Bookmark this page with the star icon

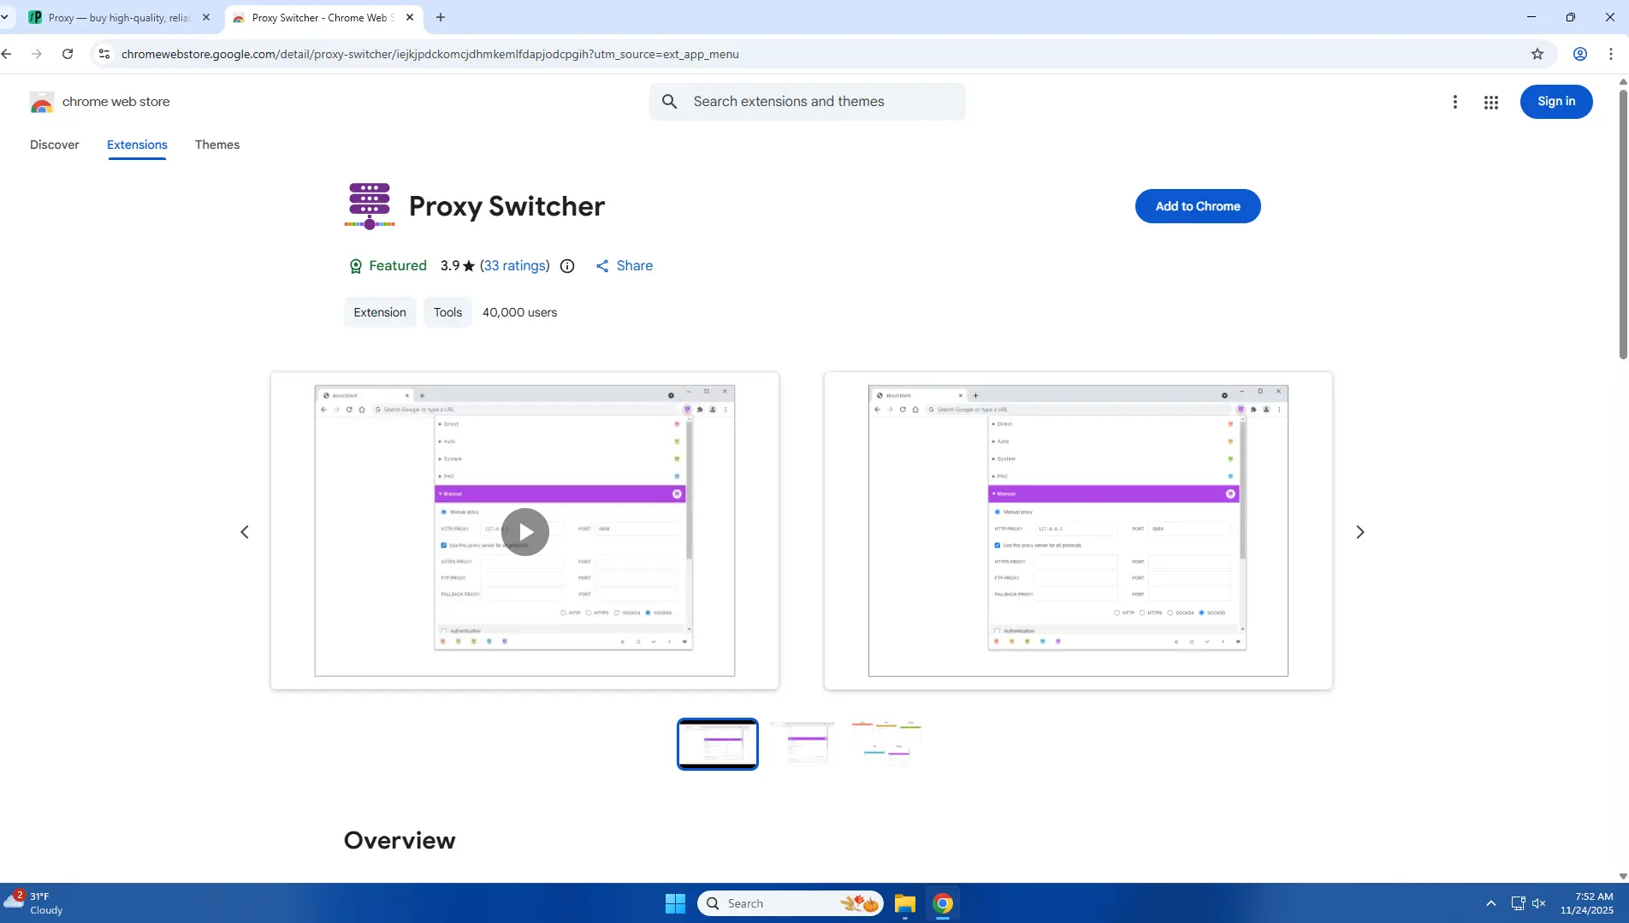[x=1537, y=54]
